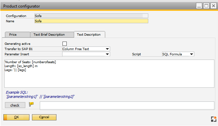Select the Text Description tab
Image resolution: width=218 pixels, height=126 pixels.
89,35
